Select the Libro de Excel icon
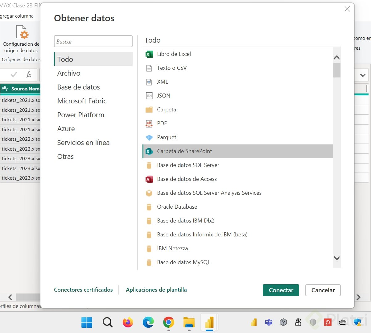Viewport: 371px width, 333px height. pyautogui.click(x=149, y=54)
